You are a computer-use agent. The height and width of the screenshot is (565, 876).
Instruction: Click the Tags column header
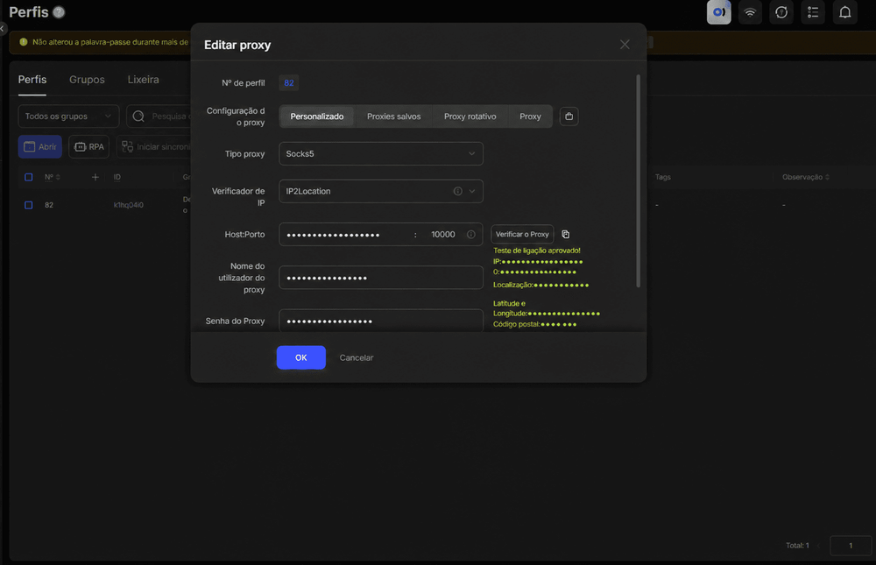662,177
